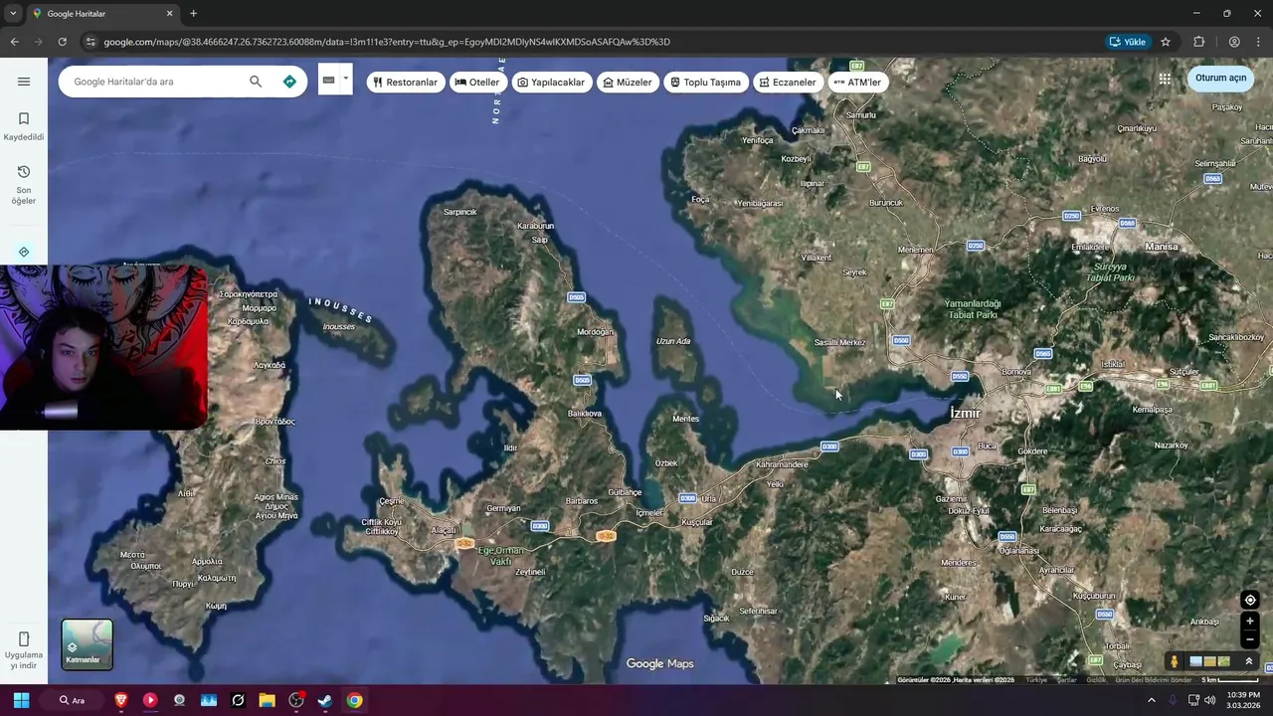Open the Windows Start menu

[x=21, y=700]
